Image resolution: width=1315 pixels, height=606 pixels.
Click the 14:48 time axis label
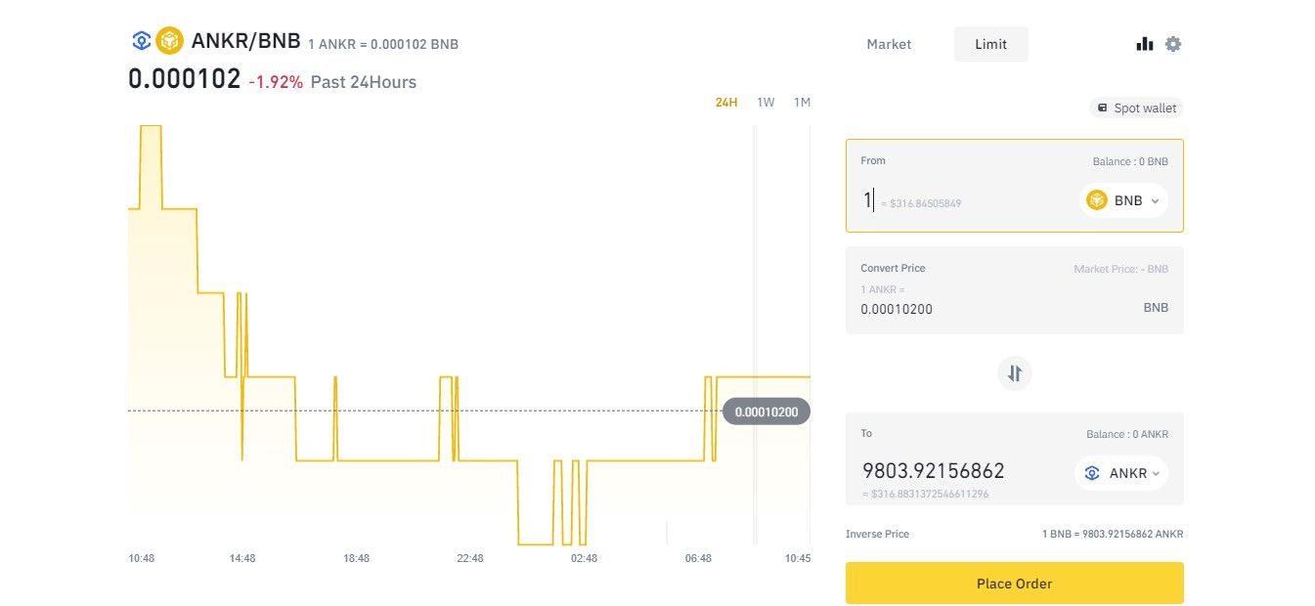coord(242,558)
